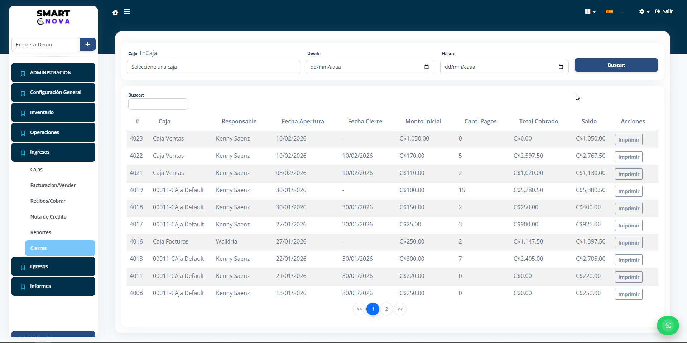The image size is (687, 343).
Task: Select Recibos/Cobrar from Ingresos menu
Action: (x=48, y=201)
